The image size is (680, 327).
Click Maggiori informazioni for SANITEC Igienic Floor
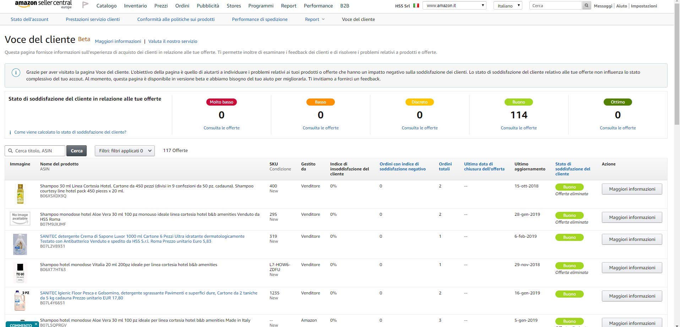[x=632, y=296]
